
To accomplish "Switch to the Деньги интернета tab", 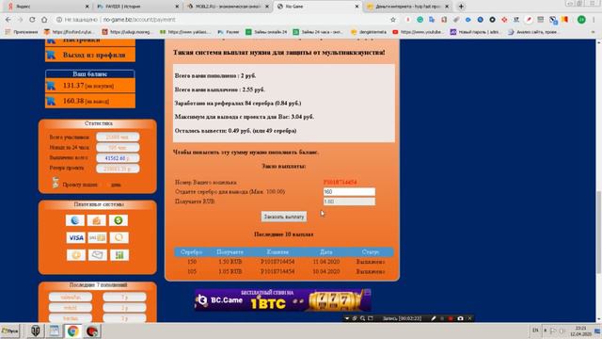I will coord(407,7).
